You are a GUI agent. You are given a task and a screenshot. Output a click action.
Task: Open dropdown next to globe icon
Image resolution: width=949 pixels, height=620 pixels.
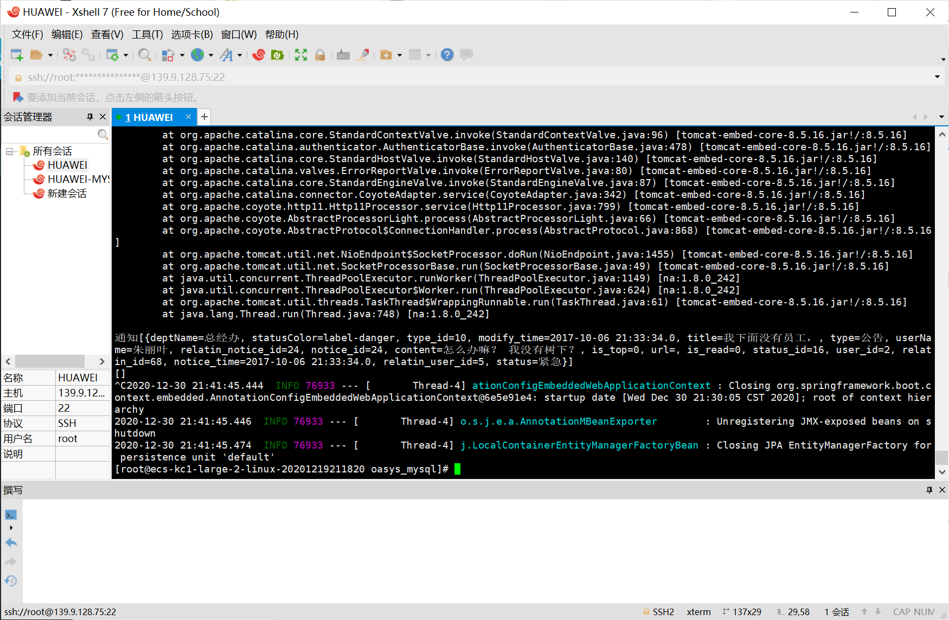pos(211,55)
